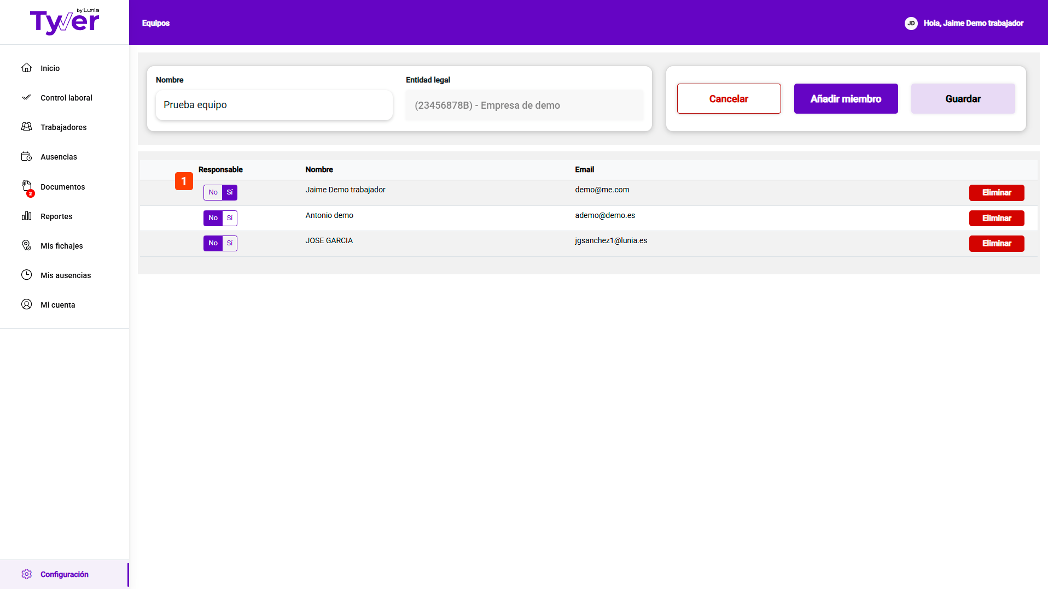The image size is (1048, 589).
Task: Click the Trabajadores people icon
Action: click(x=26, y=127)
